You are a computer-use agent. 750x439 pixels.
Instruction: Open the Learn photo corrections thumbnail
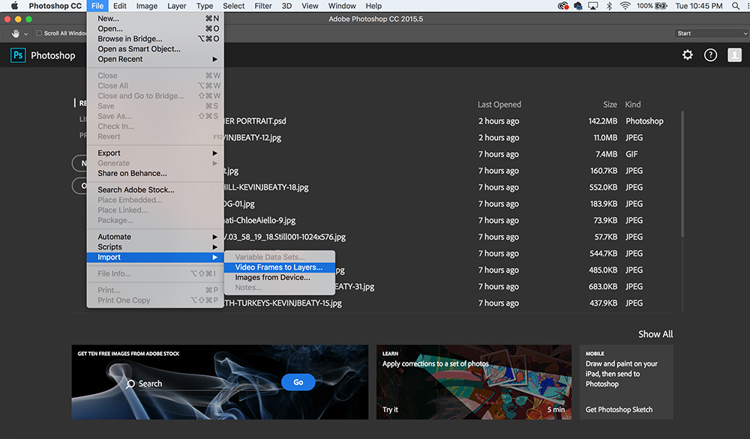[474, 382]
